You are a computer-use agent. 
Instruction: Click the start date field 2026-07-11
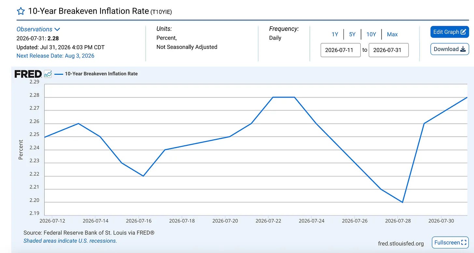click(341, 50)
